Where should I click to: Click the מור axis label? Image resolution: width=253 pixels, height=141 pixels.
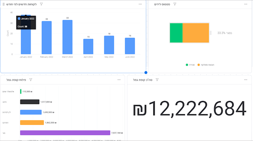4,133
